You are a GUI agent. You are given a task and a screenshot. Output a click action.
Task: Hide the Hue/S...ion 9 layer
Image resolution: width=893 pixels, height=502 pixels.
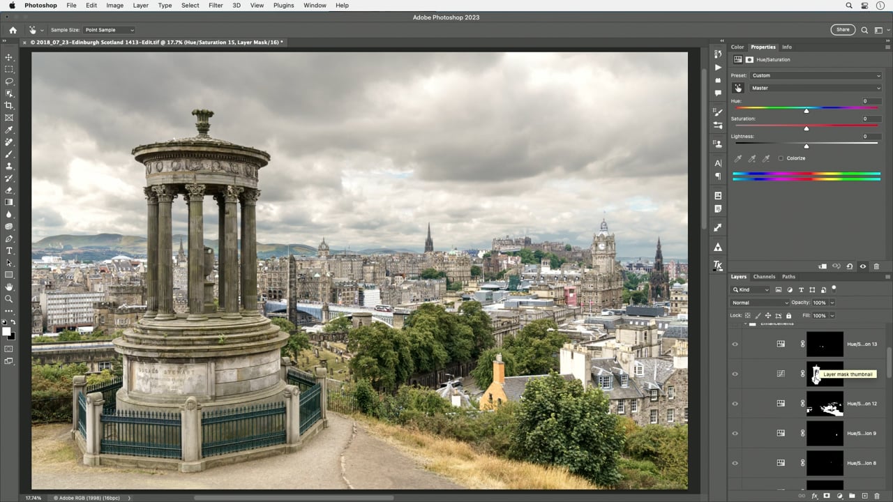click(x=735, y=433)
